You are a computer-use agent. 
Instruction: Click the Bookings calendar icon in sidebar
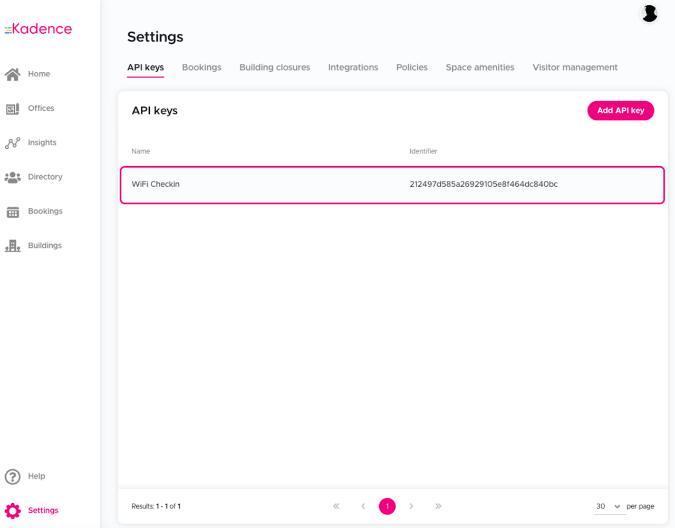tap(13, 212)
